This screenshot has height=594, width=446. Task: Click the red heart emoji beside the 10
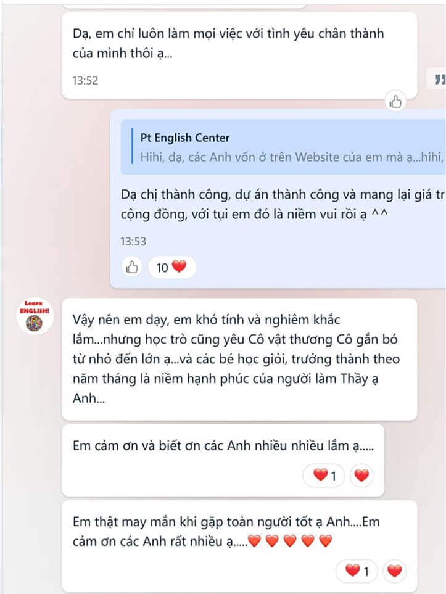point(180,266)
